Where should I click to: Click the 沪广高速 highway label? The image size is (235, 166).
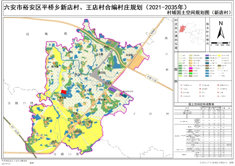[15, 130]
